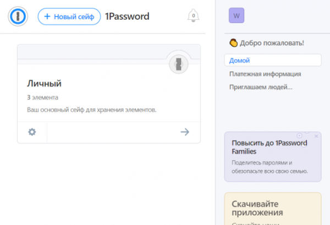Select the Домой menu item
Screen dimensions: 330x225
point(273,60)
